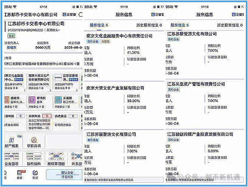The height and width of the screenshot is (187, 248).
Task: Tap the 6.00% shareholding value
Action: coord(213,151)
